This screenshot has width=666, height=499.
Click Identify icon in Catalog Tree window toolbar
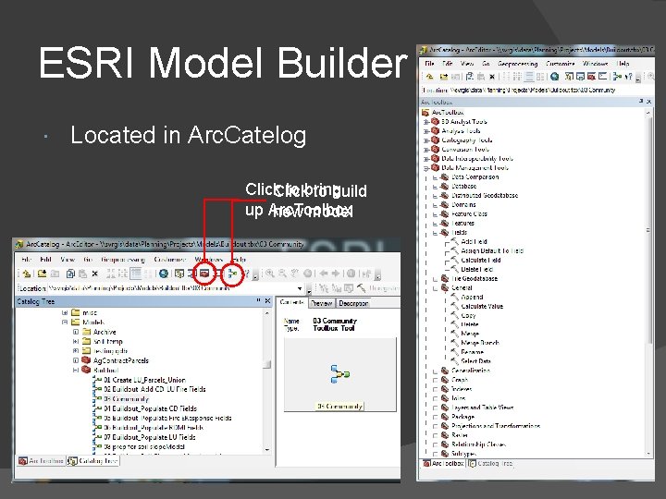[x=351, y=274]
